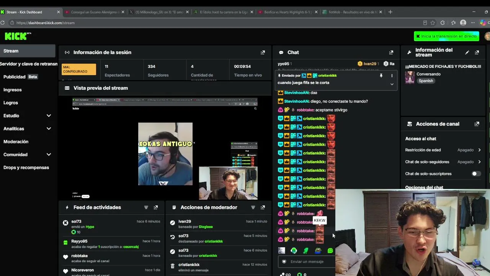The width and height of the screenshot is (490, 276).
Task: Open channel points icon below chat input
Action: pyautogui.click(x=299, y=274)
